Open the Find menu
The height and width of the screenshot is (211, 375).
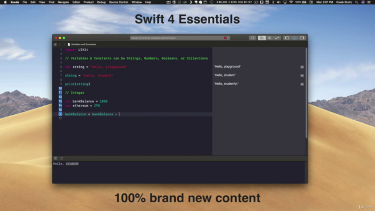[x=52, y=2]
